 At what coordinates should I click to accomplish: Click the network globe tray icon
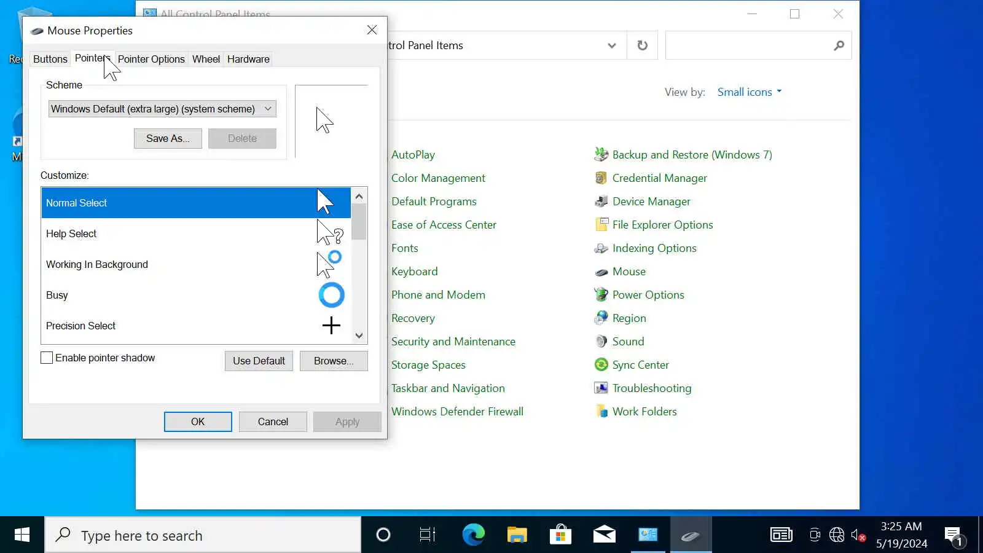click(x=837, y=535)
